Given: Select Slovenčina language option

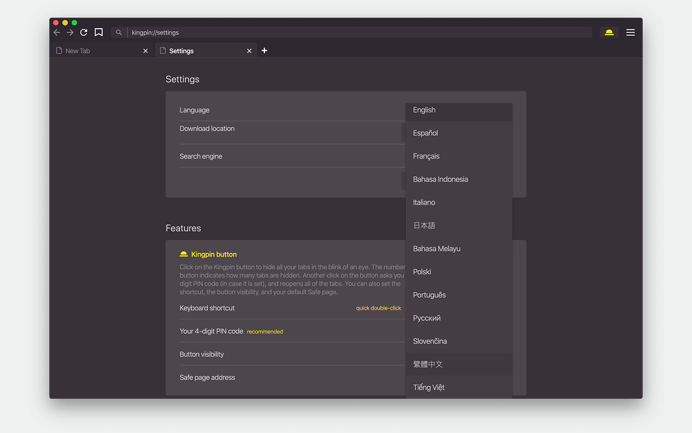Looking at the screenshot, I should click(x=459, y=341).
